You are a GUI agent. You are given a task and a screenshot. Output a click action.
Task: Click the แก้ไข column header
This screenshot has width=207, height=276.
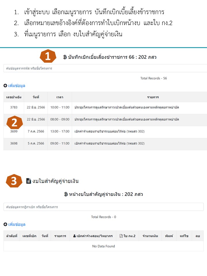pyautogui.click(x=184, y=236)
